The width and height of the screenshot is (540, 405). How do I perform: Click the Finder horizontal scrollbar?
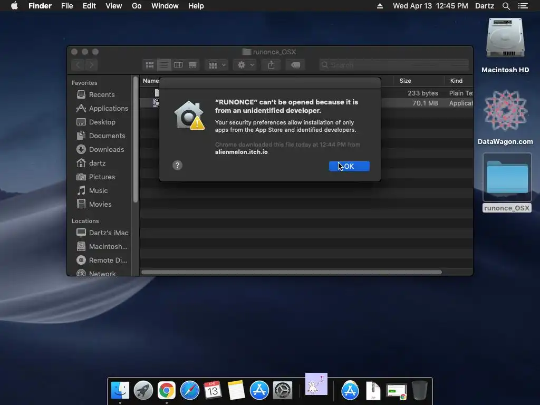[x=291, y=272]
